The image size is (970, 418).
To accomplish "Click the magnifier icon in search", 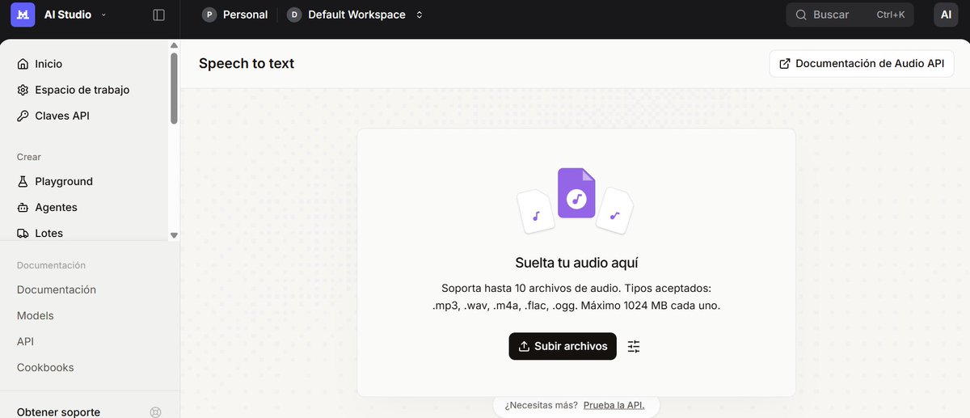I will (x=801, y=15).
